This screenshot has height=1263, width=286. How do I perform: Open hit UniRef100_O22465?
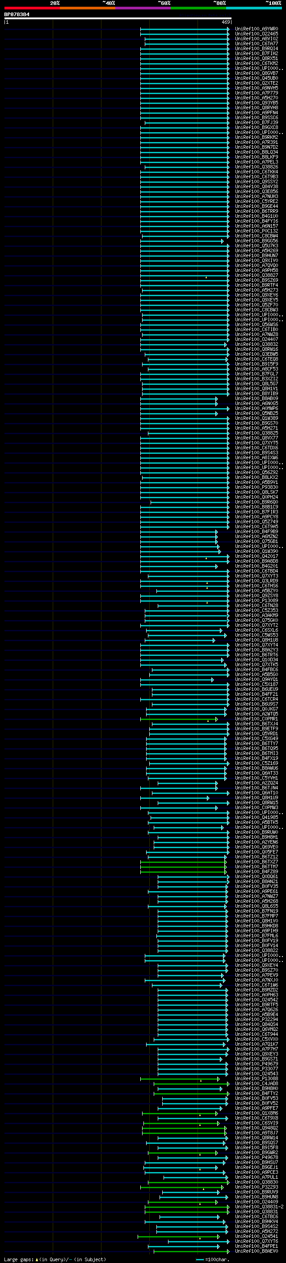click(257, 34)
